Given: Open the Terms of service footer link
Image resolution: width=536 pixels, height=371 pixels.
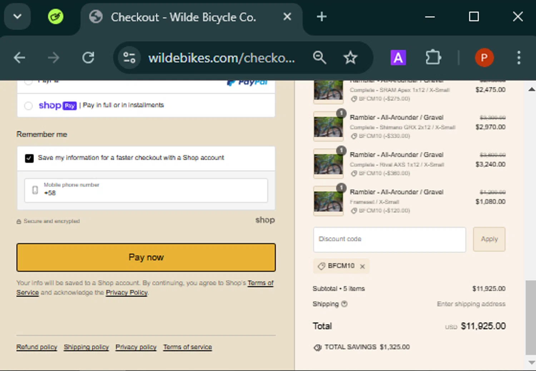Looking at the screenshot, I should (188, 347).
